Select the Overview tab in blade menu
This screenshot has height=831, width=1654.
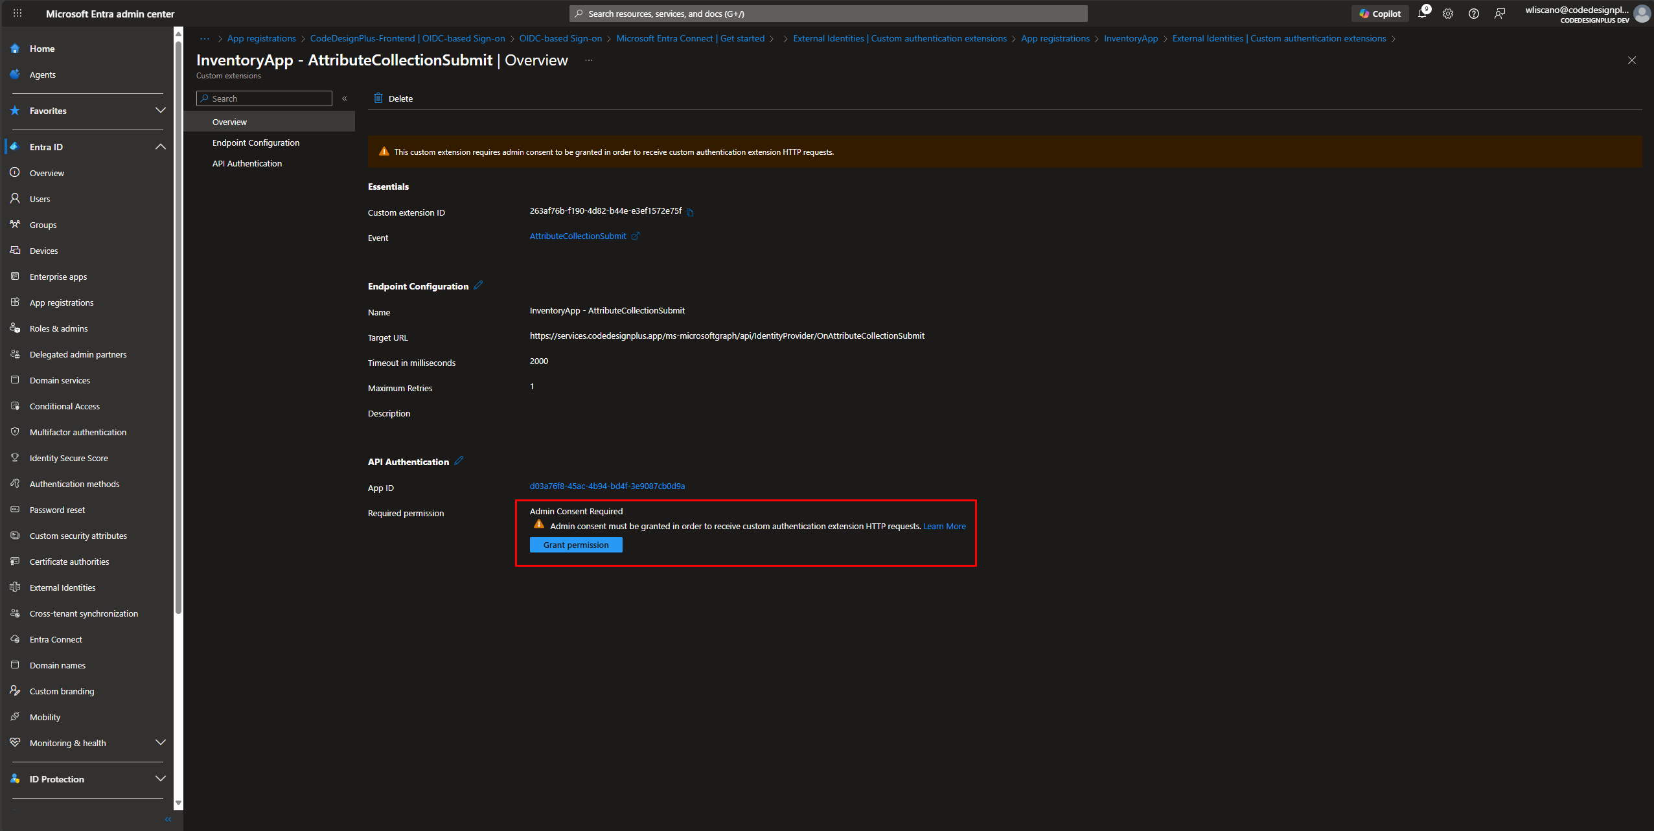pos(270,122)
